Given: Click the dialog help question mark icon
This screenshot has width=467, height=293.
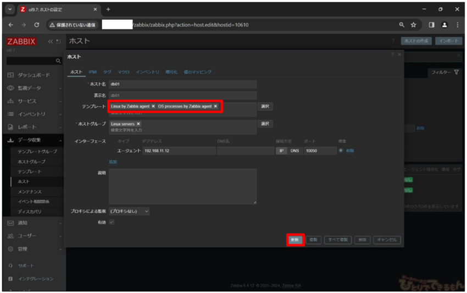Looking at the screenshot, I should 392,55.
